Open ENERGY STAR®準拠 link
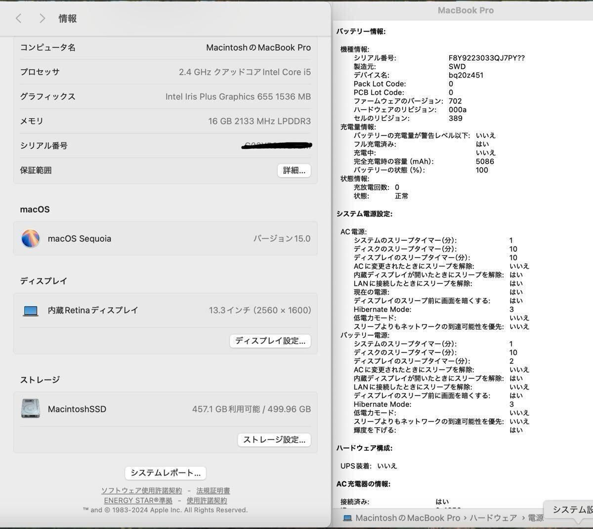 tap(138, 500)
